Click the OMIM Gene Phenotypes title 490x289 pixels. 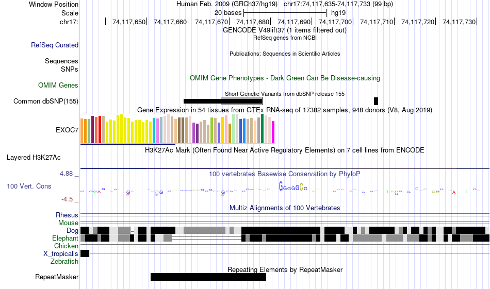point(285,78)
